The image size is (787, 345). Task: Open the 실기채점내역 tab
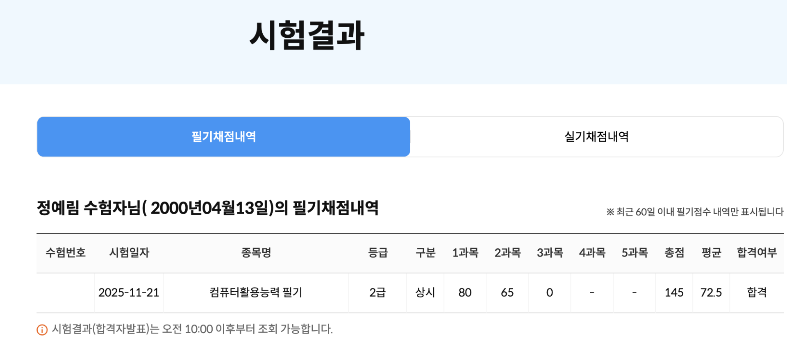596,137
